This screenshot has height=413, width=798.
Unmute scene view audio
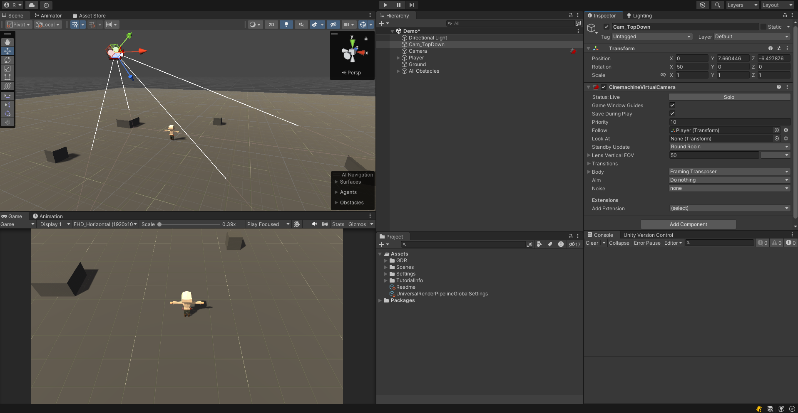pos(301,25)
